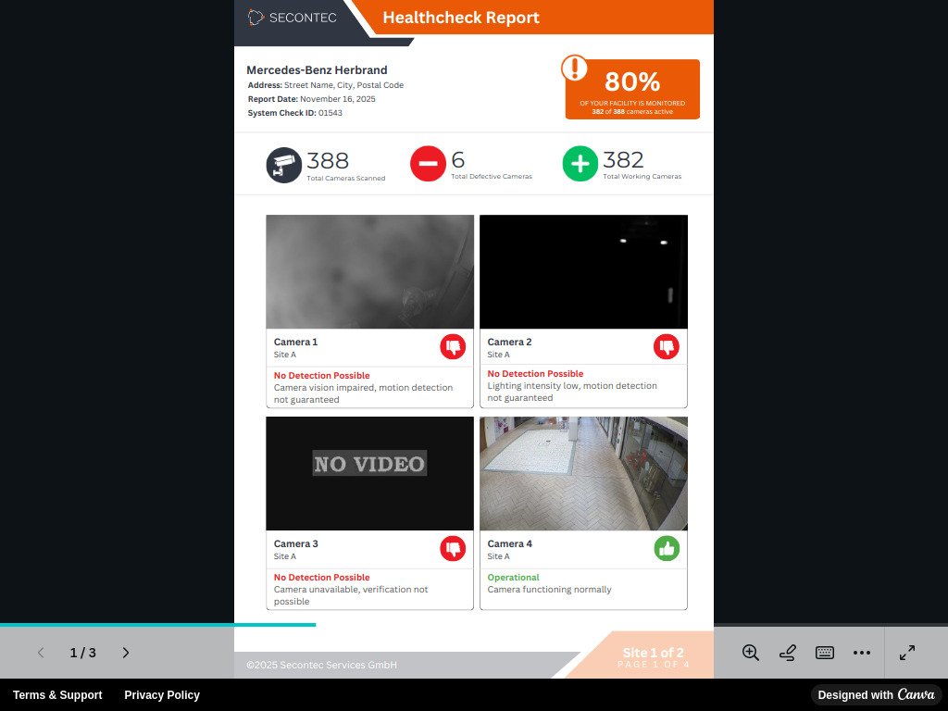
Task: Open the zoom magnifier tool
Action: coord(750,653)
